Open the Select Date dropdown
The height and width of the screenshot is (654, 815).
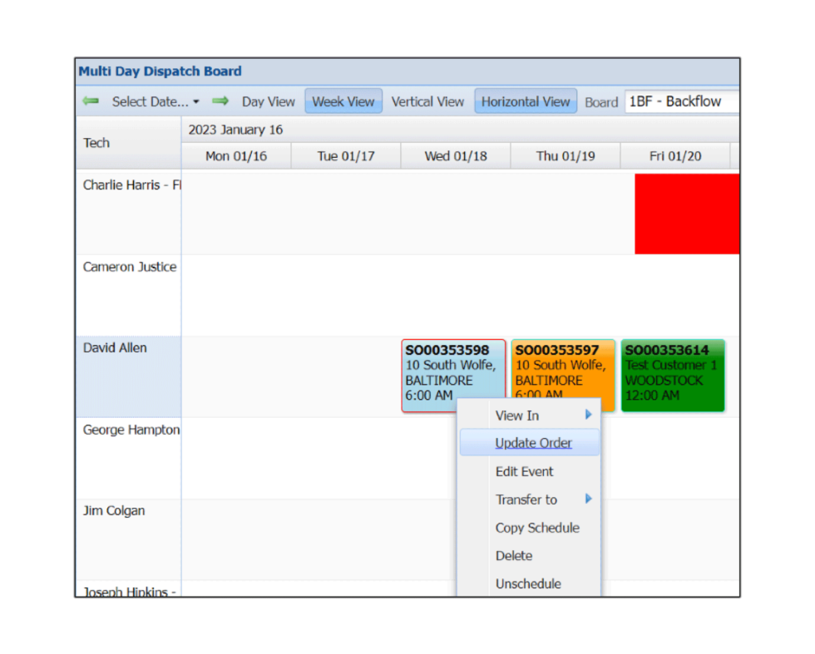(x=156, y=101)
